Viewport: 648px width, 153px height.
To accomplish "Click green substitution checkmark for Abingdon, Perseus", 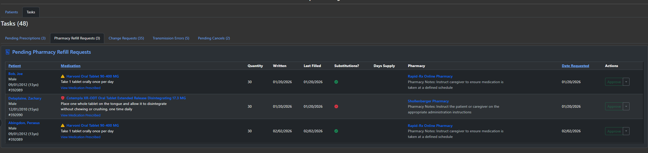I will pos(336,131).
